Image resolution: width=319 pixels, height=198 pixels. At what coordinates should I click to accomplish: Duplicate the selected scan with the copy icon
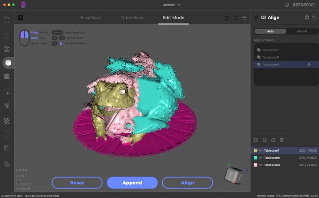click(x=273, y=140)
